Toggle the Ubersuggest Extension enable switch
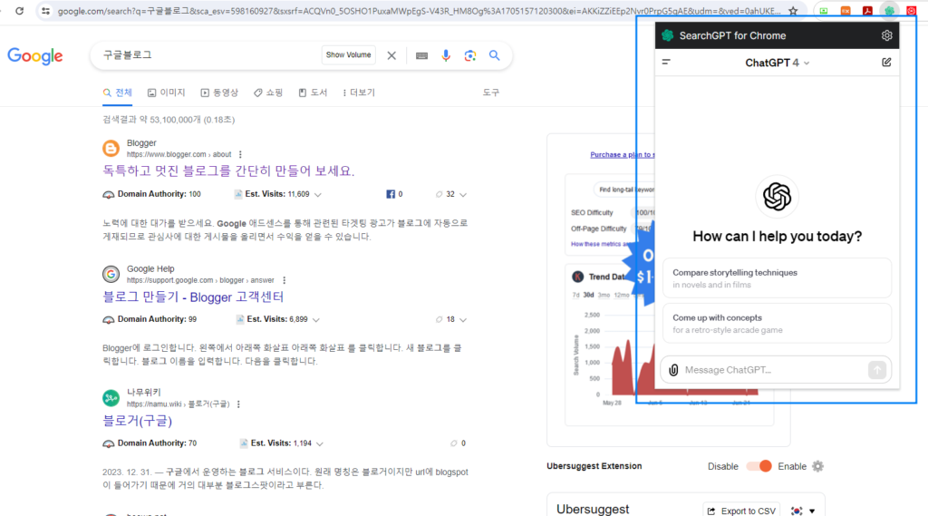 pyautogui.click(x=759, y=466)
